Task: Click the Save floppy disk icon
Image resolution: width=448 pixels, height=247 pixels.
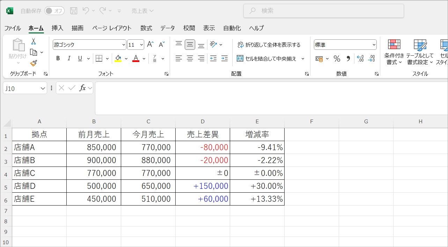Action: point(74,11)
